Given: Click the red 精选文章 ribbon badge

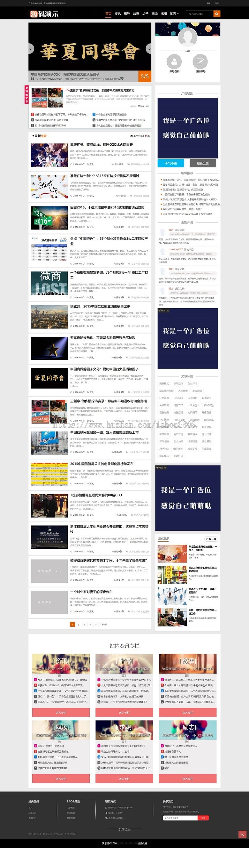Looking at the screenshot, I should tap(26, 94).
